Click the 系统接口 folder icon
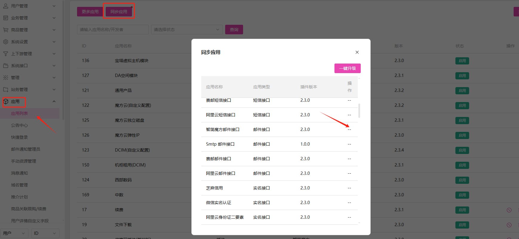This screenshot has width=519, height=239. tap(6, 66)
